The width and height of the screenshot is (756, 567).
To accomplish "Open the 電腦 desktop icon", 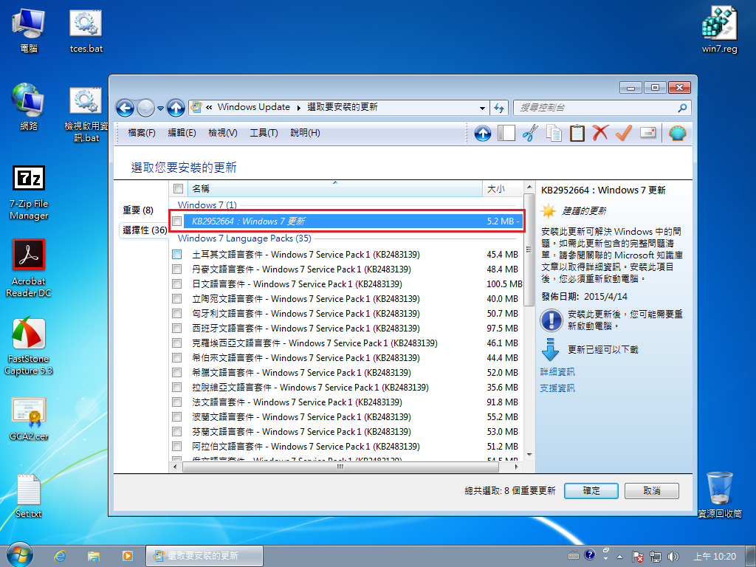I will point(29,29).
